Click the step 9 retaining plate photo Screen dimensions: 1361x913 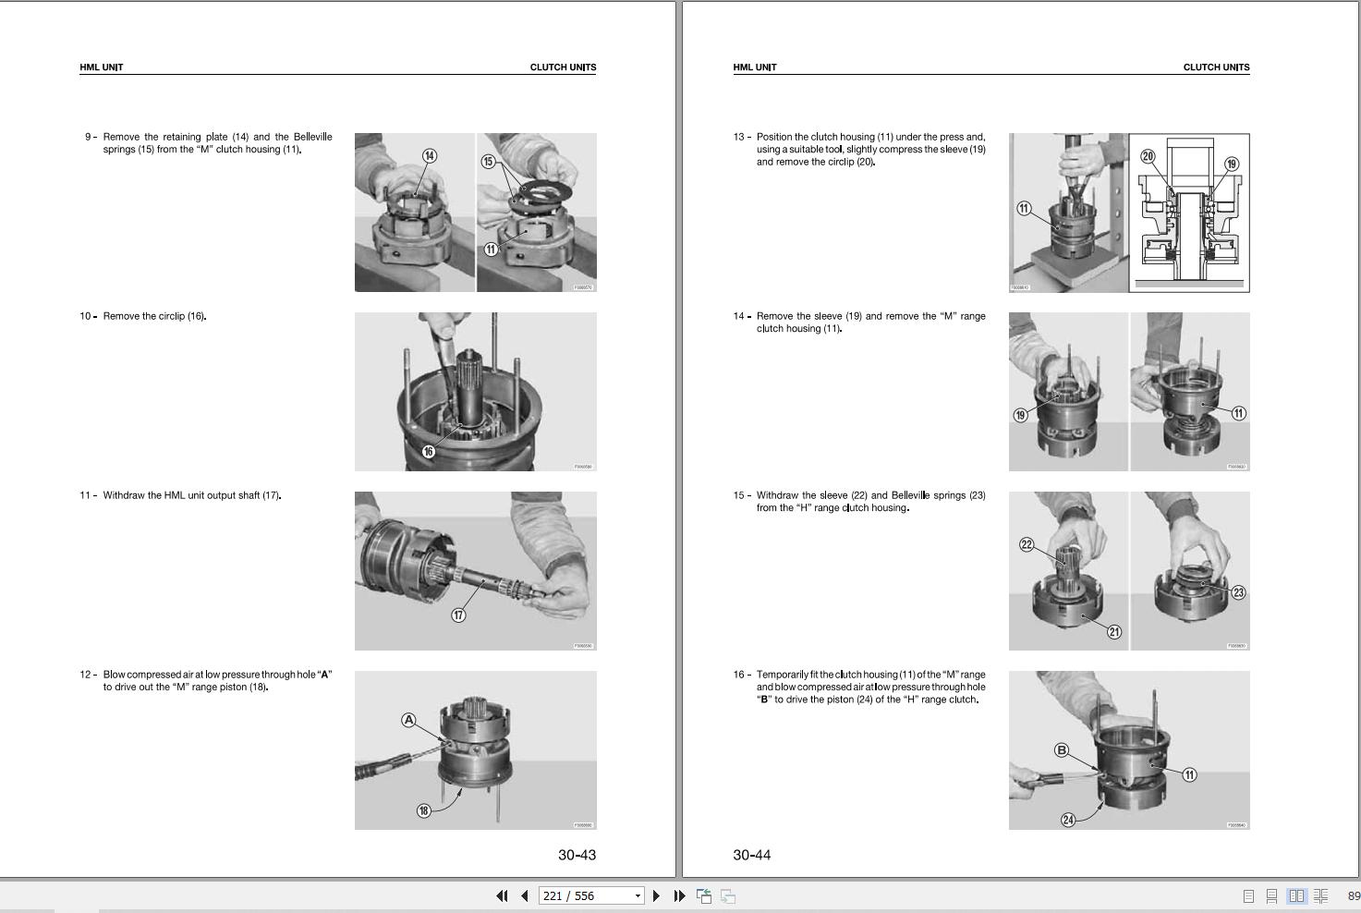(x=476, y=213)
